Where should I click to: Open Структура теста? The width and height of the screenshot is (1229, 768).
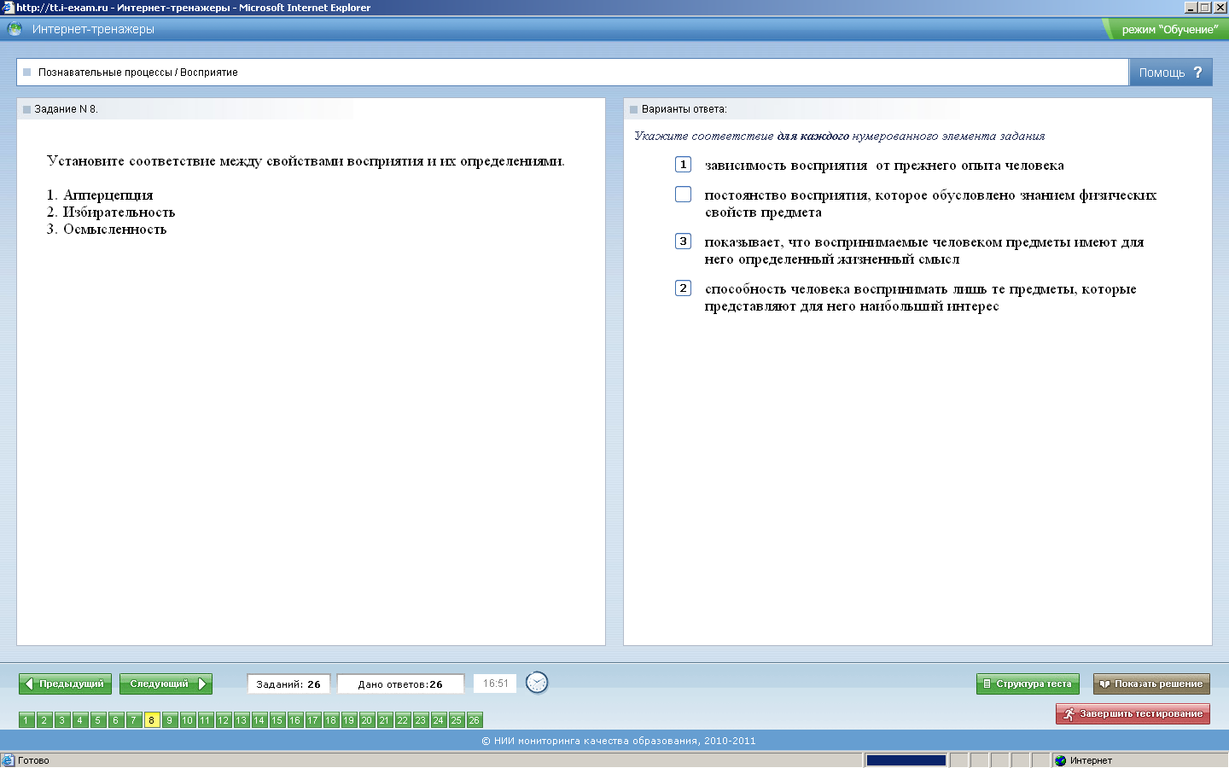pos(1028,684)
